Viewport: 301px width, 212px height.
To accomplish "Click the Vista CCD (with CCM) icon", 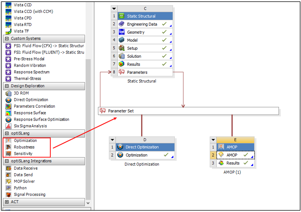I will tap(8, 12).
